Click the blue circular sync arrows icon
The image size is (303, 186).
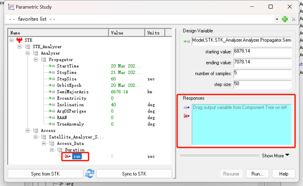[x=90, y=174]
